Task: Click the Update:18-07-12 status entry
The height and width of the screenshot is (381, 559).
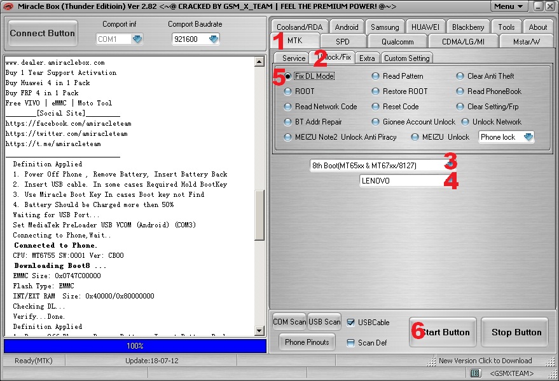Action: (x=151, y=361)
